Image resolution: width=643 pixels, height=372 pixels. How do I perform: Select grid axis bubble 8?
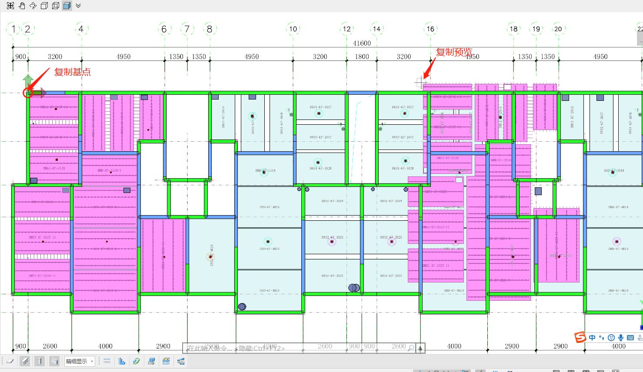coord(210,29)
